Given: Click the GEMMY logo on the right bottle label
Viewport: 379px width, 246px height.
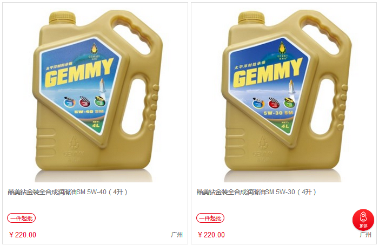Looking at the screenshot, I should pos(267,73).
